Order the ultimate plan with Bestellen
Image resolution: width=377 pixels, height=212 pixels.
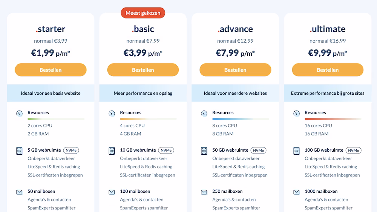pos(328,70)
